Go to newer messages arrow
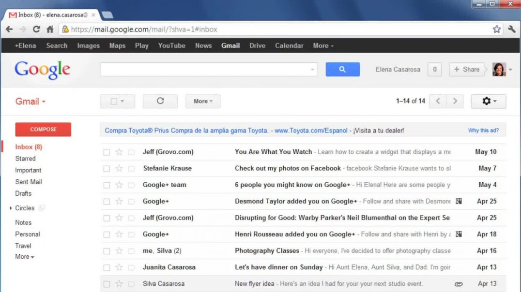This screenshot has height=292, width=521. pos(438,101)
